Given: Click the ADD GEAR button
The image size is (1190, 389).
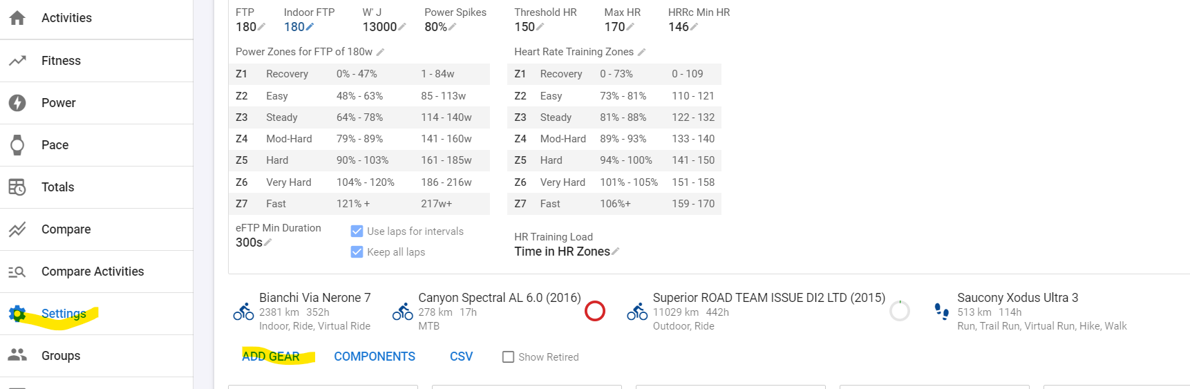Looking at the screenshot, I should 271,357.
